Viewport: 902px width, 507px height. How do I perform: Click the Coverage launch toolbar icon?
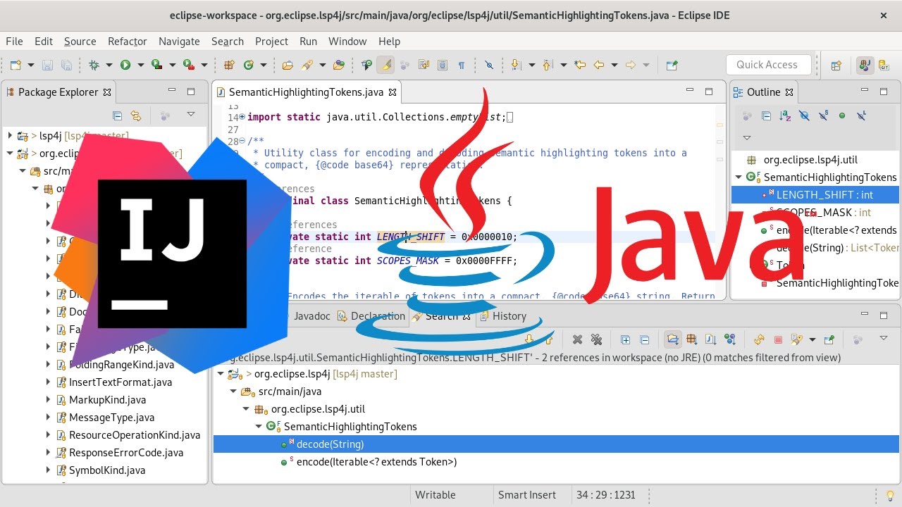coord(156,65)
